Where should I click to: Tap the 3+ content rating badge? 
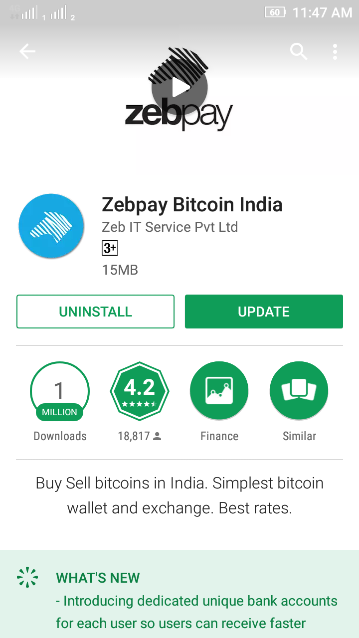(x=110, y=248)
